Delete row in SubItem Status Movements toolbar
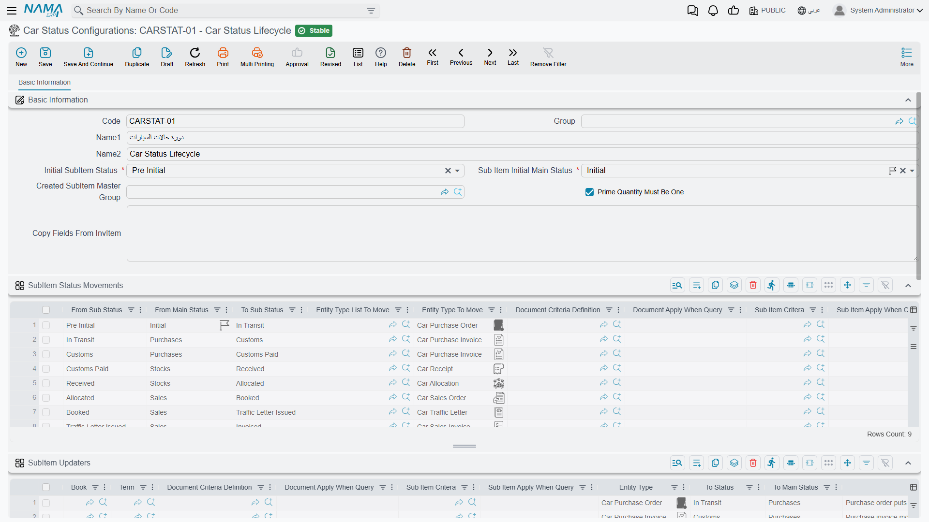Image resolution: width=929 pixels, height=522 pixels. [753, 285]
